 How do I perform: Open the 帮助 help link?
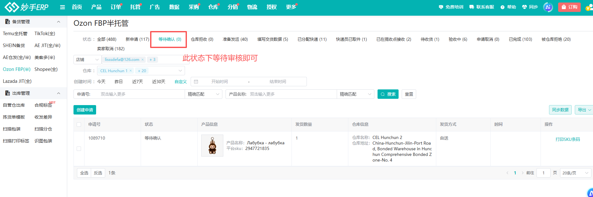coord(508,7)
